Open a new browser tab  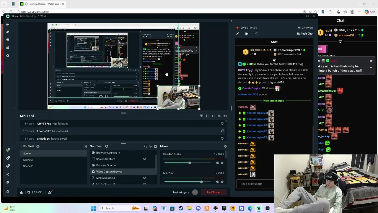pos(70,4)
